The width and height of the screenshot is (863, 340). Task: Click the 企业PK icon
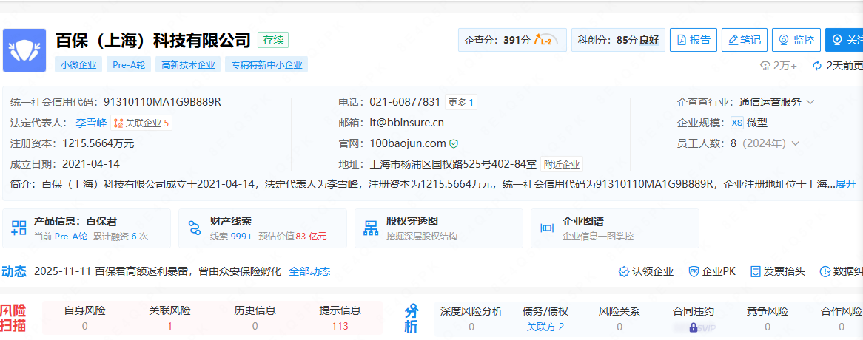[694, 271]
